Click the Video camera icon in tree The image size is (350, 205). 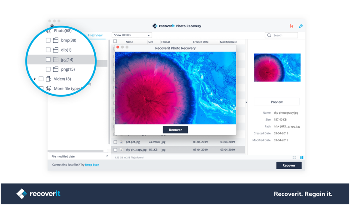48,79
